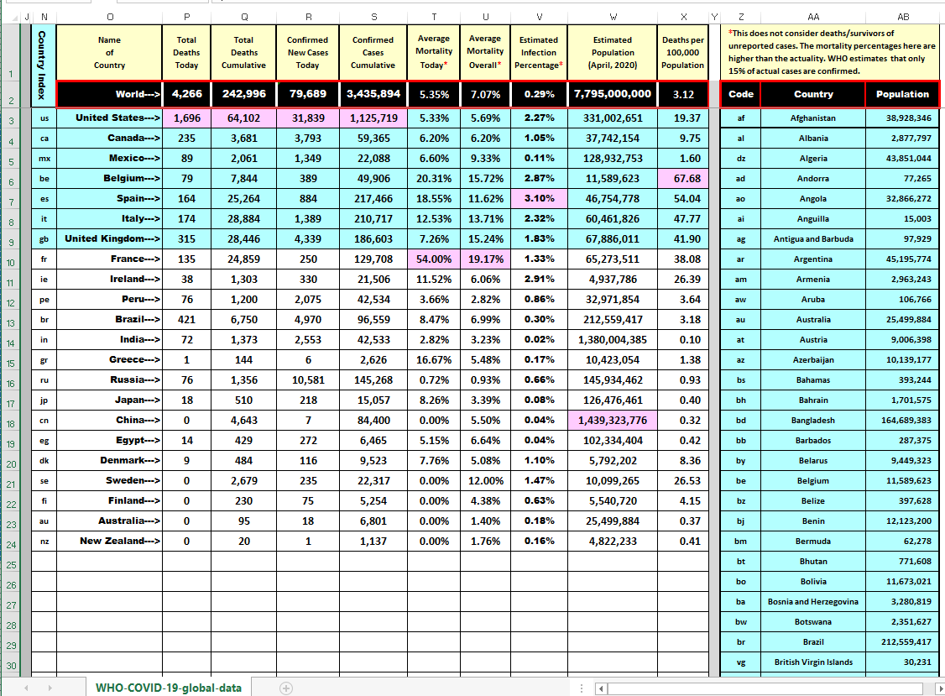The width and height of the screenshot is (945, 696).
Task: Select the 'Name of Country' header cell
Action: pyautogui.click(x=109, y=52)
